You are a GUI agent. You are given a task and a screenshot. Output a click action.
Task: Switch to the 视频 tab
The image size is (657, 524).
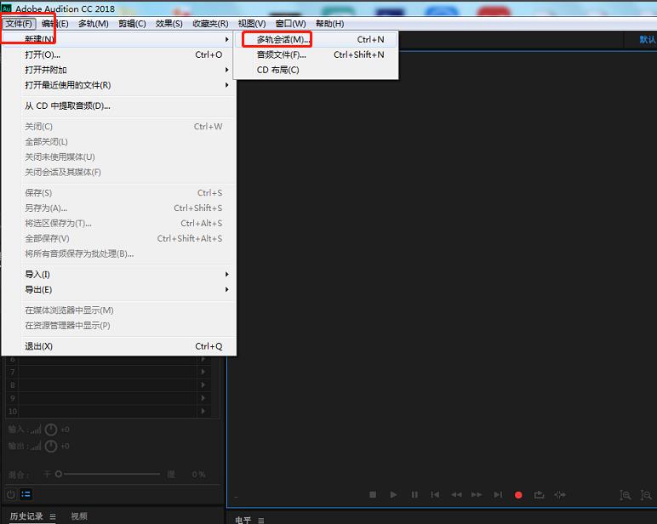pyautogui.click(x=79, y=516)
